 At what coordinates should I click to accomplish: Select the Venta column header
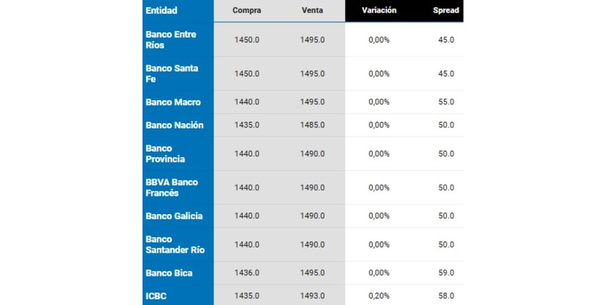pyautogui.click(x=312, y=10)
